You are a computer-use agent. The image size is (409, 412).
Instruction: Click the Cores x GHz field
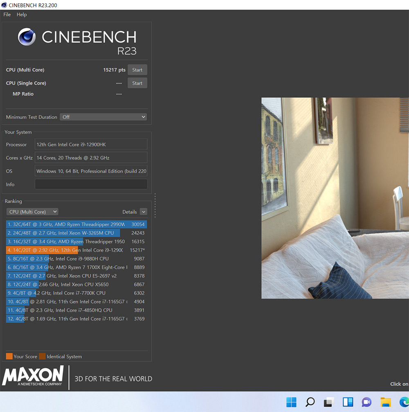[91, 158]
